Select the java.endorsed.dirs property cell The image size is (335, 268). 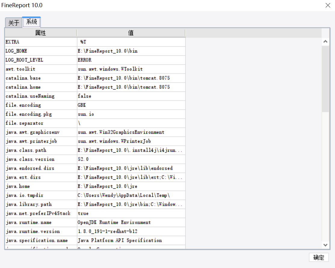coord(41,168)
